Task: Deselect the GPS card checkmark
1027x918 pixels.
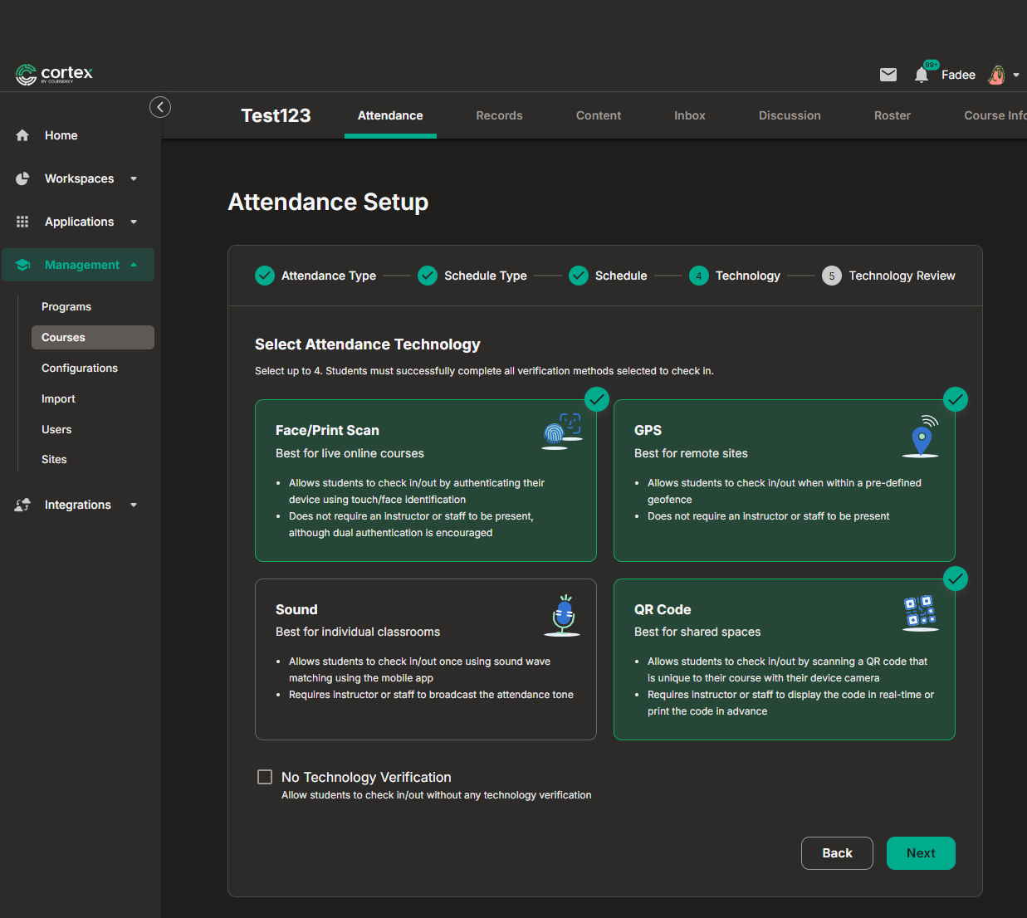Action: (x=956, y=399)
